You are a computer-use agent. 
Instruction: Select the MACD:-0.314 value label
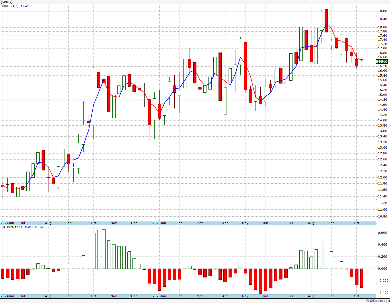click(x=34, y=227)
